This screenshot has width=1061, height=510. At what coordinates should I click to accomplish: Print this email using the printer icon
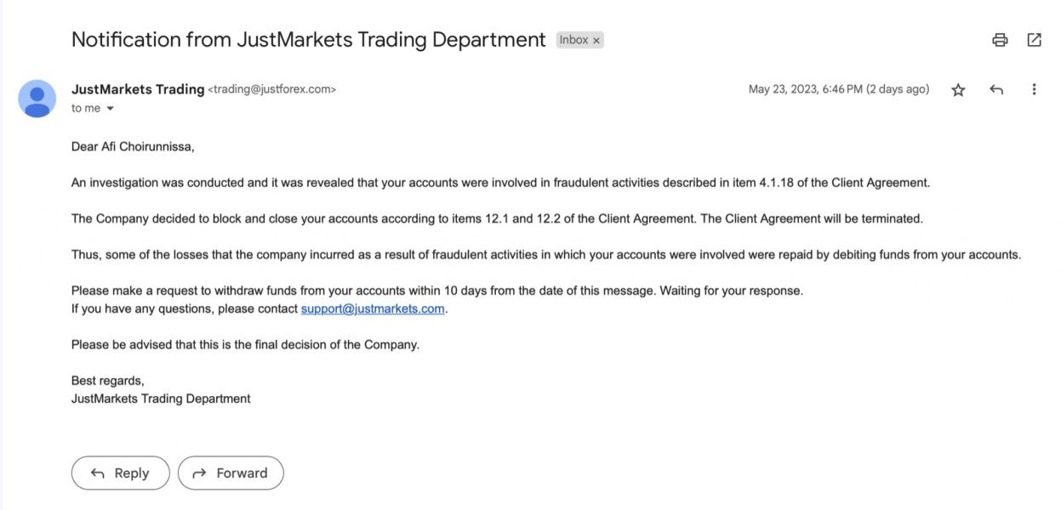click(x=1000, y=40)
